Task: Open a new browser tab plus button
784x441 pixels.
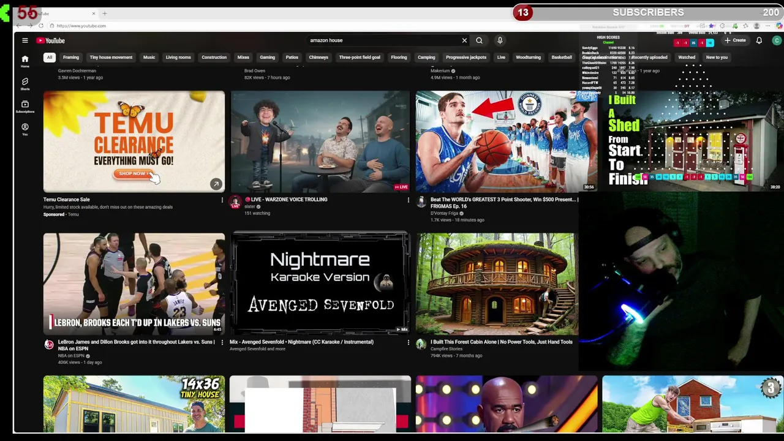Action: pyautogui.click(x=104, y=13)
